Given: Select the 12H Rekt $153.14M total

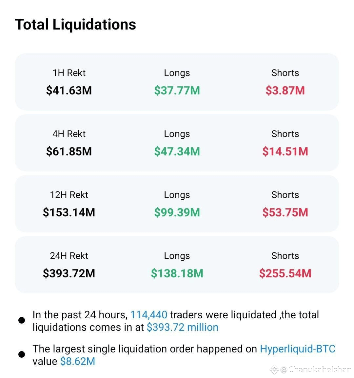Looking at the screenshot, I should coord(69,212).
